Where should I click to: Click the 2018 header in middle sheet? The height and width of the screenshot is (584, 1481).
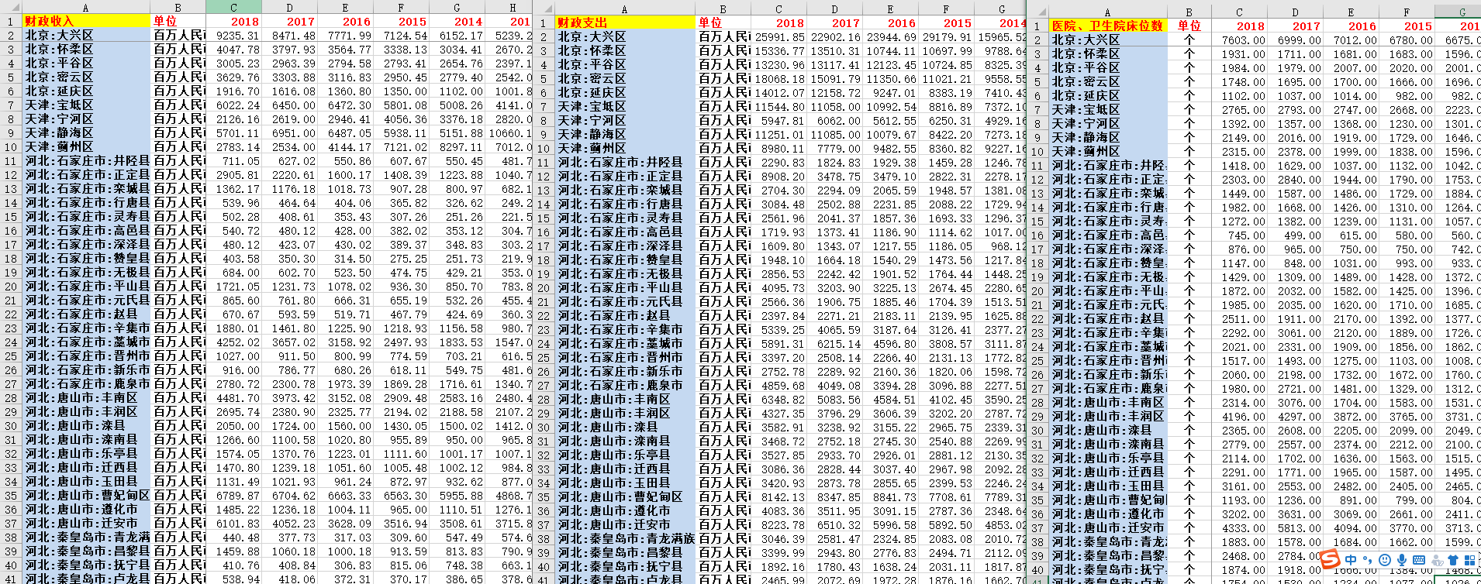(x=790, y=22)
